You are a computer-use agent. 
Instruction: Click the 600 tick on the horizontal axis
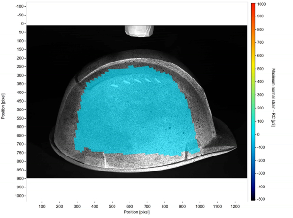[130, 206]
